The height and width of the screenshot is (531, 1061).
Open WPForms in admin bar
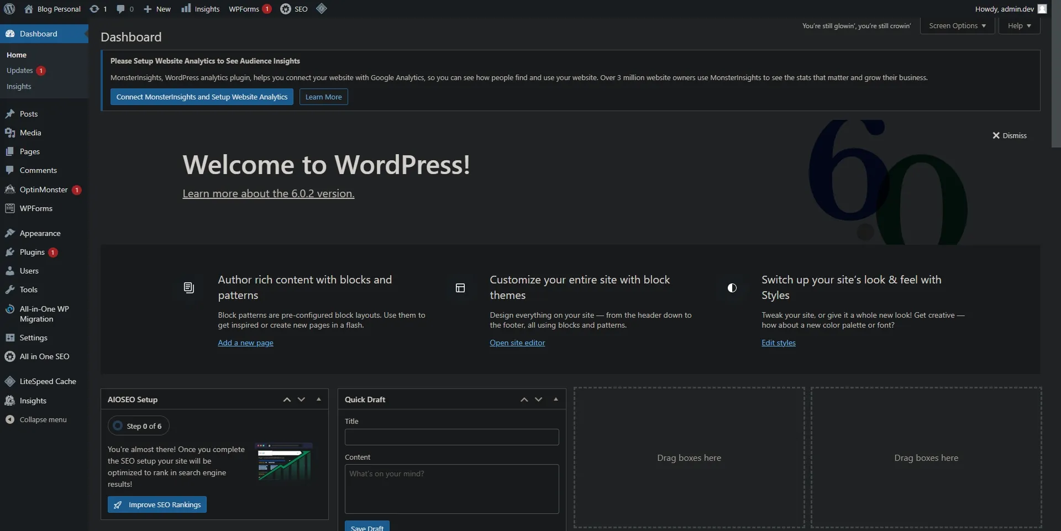250,9
